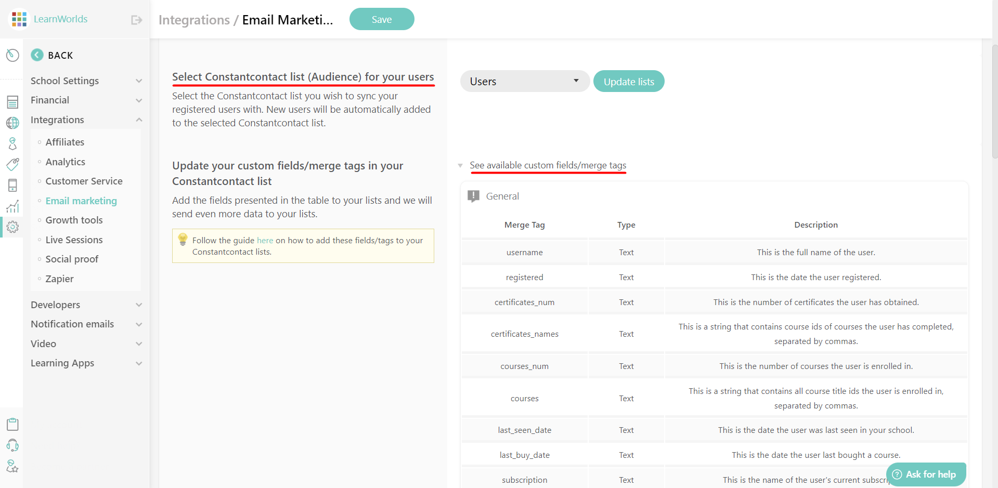Viewport: 998px width, 488px height.
Task: Click the settings gear icon in the sidebar
Action: coord(12,227)
